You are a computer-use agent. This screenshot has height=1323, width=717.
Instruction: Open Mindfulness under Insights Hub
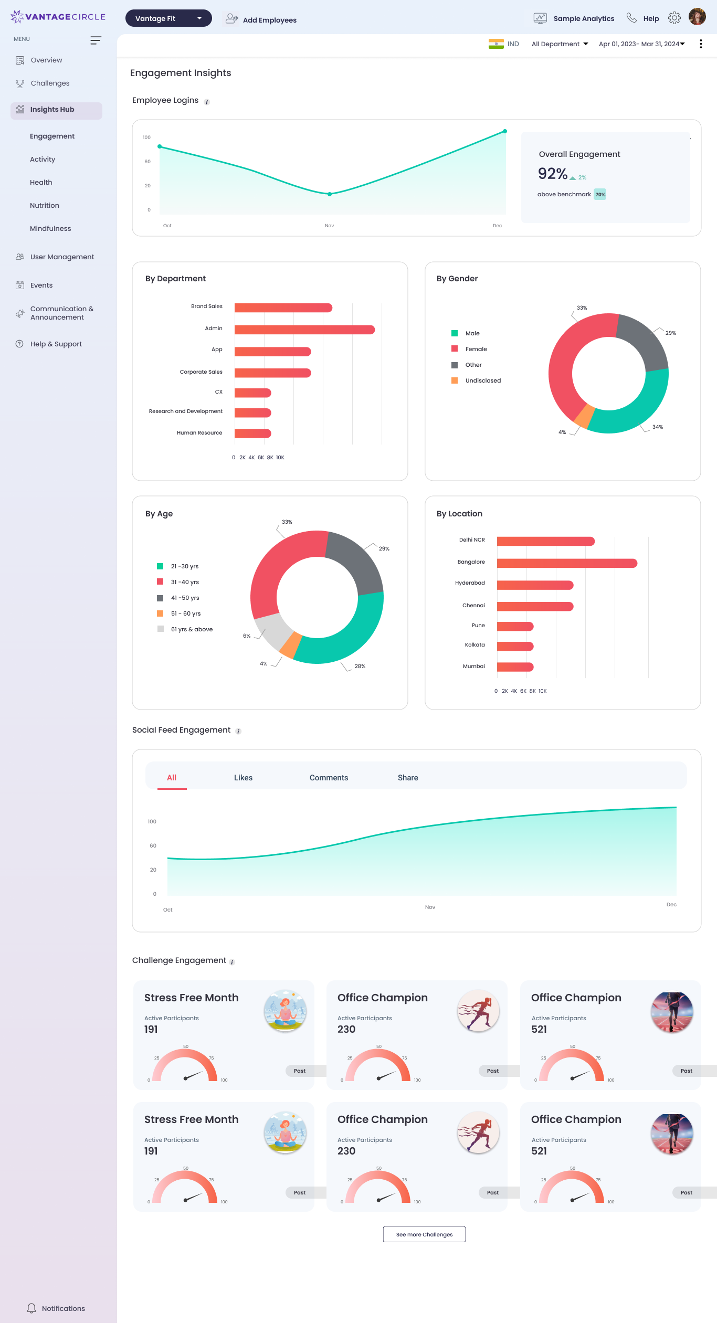[x=50, y=229]
